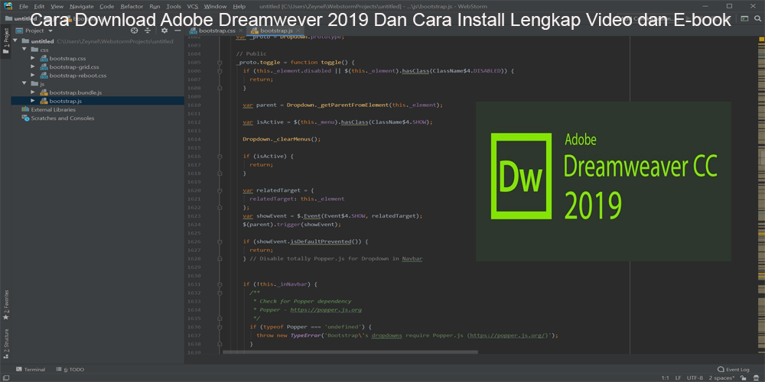Open the File menu
Image resolution: width=765 pixels, height=382 pixels.
pos(24,6)
